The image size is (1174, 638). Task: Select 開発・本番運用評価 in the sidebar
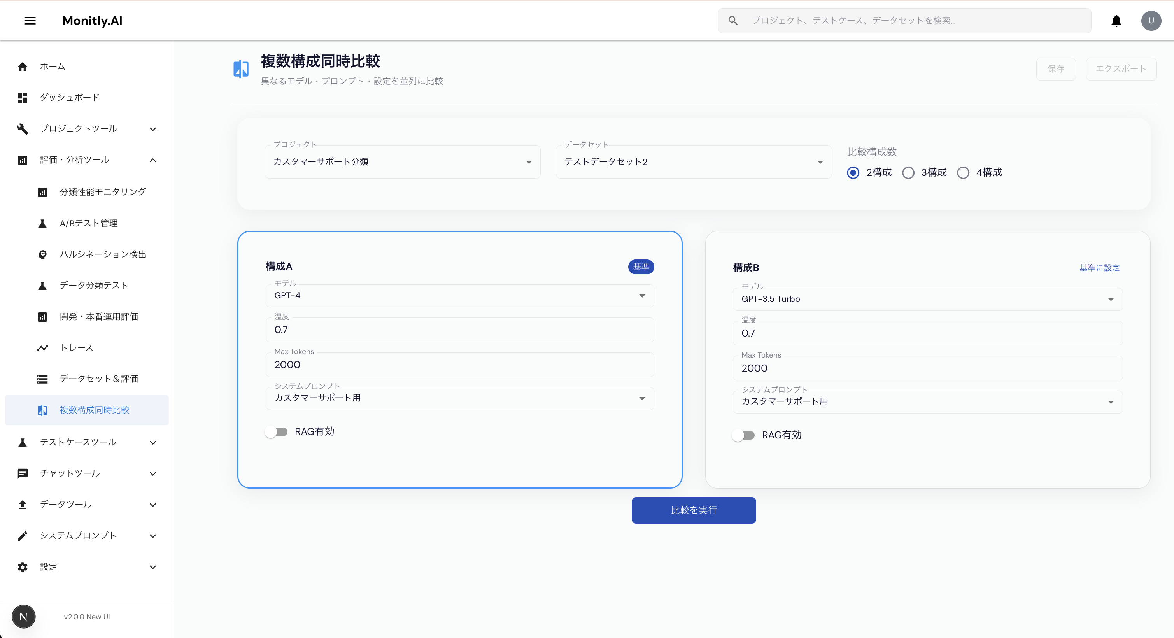[98, 316]
